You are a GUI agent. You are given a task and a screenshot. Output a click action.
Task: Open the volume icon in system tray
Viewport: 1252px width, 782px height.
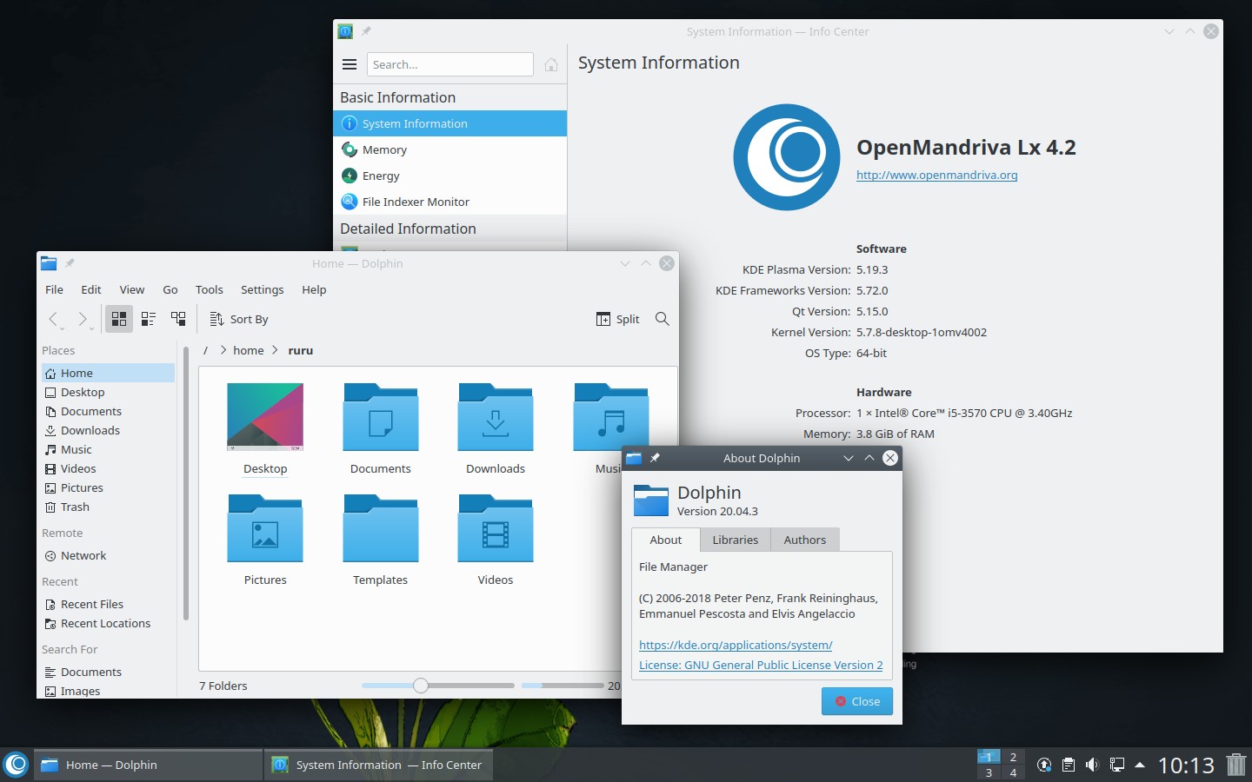(1092, 765)
